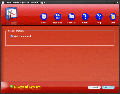120x94 pixels.
Task: Open Updates via the arrows icon
Action: [x=58, y=16]
